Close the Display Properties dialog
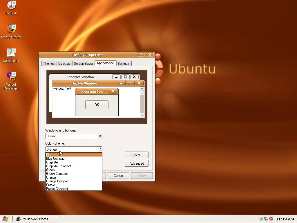The image size is (297, 223). click(x=150, y=55)
